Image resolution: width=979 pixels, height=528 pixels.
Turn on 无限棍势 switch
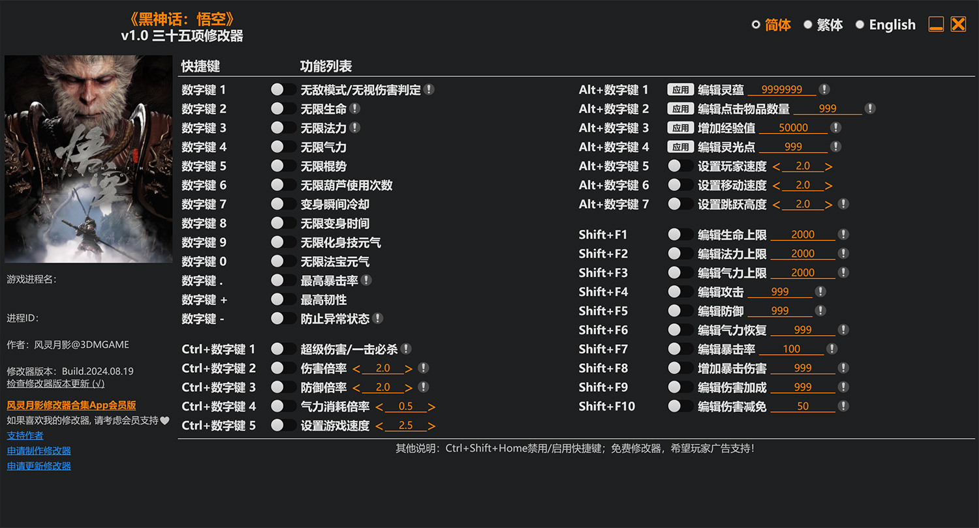[283, 166]
